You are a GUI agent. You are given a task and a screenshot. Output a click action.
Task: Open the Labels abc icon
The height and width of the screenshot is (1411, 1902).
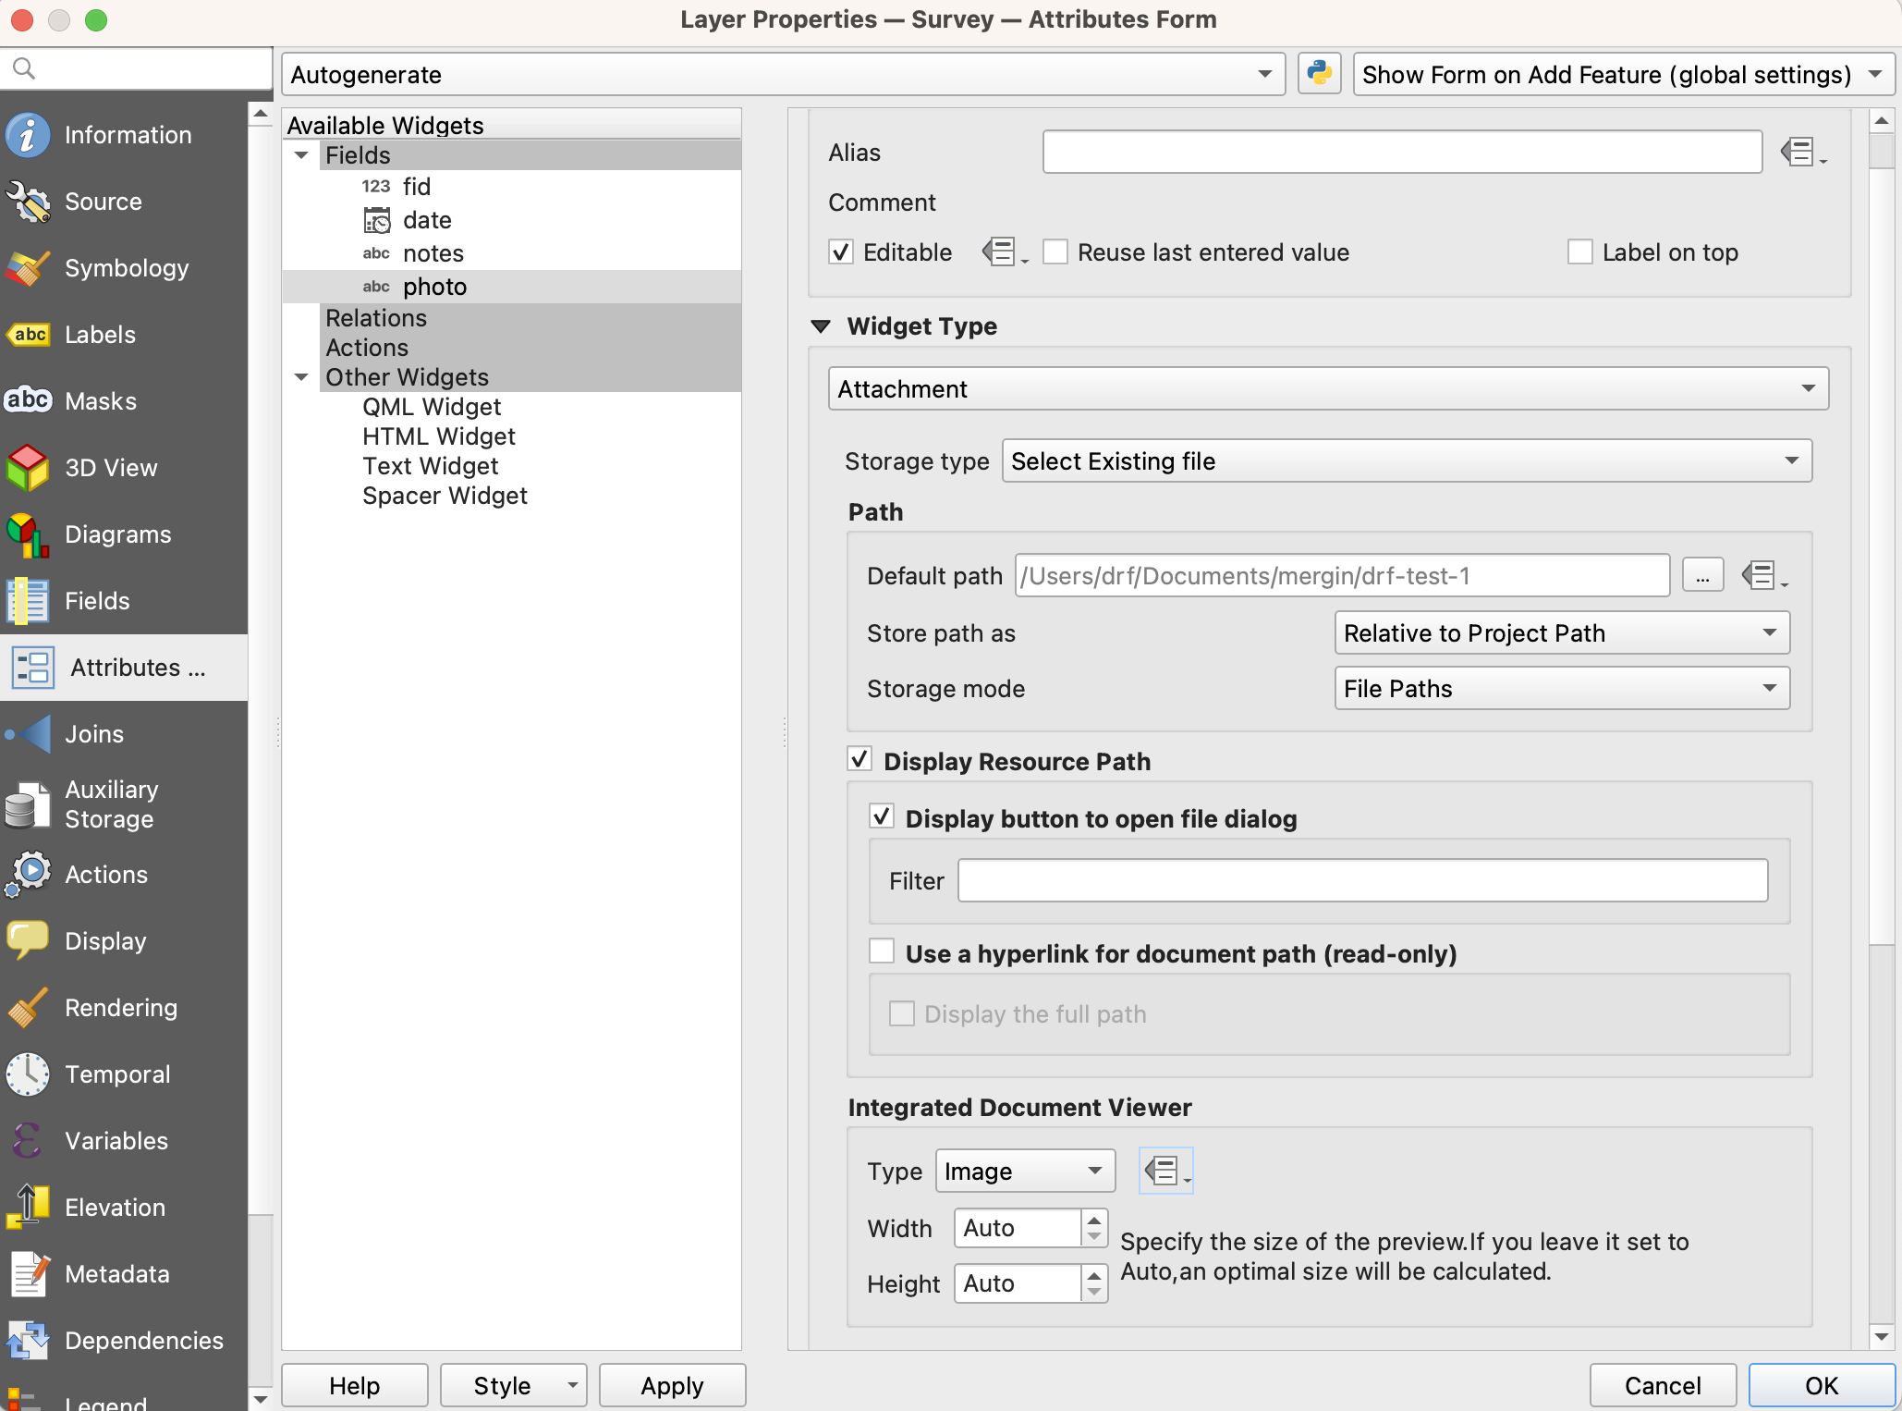(x=28, y=335)
